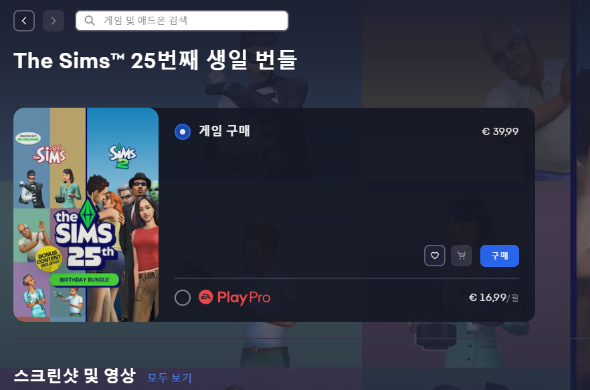Click the red EA circle logo
This screenshot has width=590, height=390.
tap(206, 297)
